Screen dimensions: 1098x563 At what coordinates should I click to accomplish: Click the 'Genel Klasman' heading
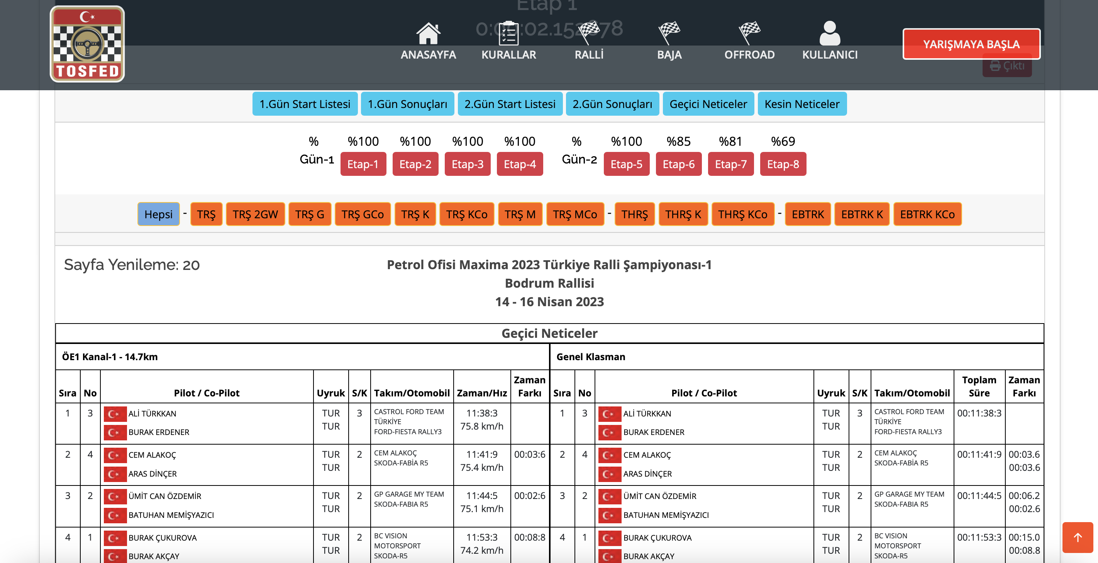click(591, 357)
